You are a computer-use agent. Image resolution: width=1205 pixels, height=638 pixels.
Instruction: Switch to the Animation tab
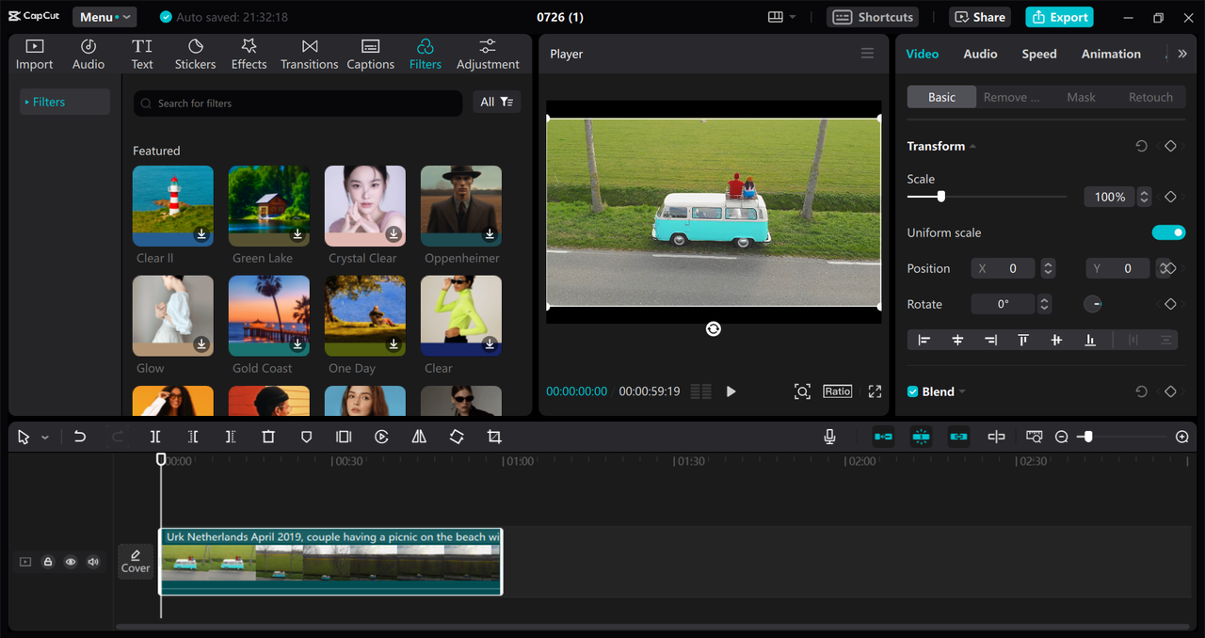1111,54
